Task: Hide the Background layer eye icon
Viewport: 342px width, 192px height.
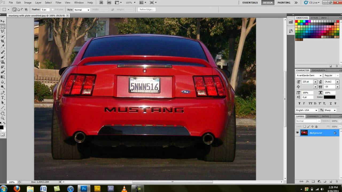Action: [297, 133]
